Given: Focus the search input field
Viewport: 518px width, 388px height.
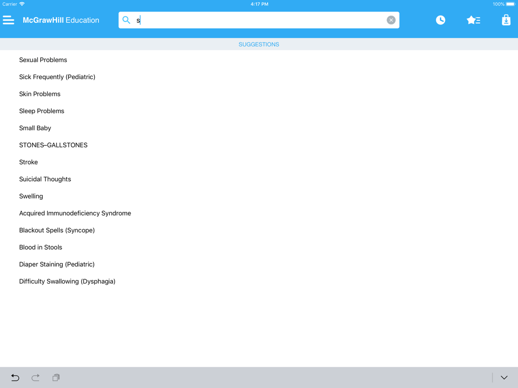Looking at the screenshot, I should pyautogui.click(x=258, y=20).
